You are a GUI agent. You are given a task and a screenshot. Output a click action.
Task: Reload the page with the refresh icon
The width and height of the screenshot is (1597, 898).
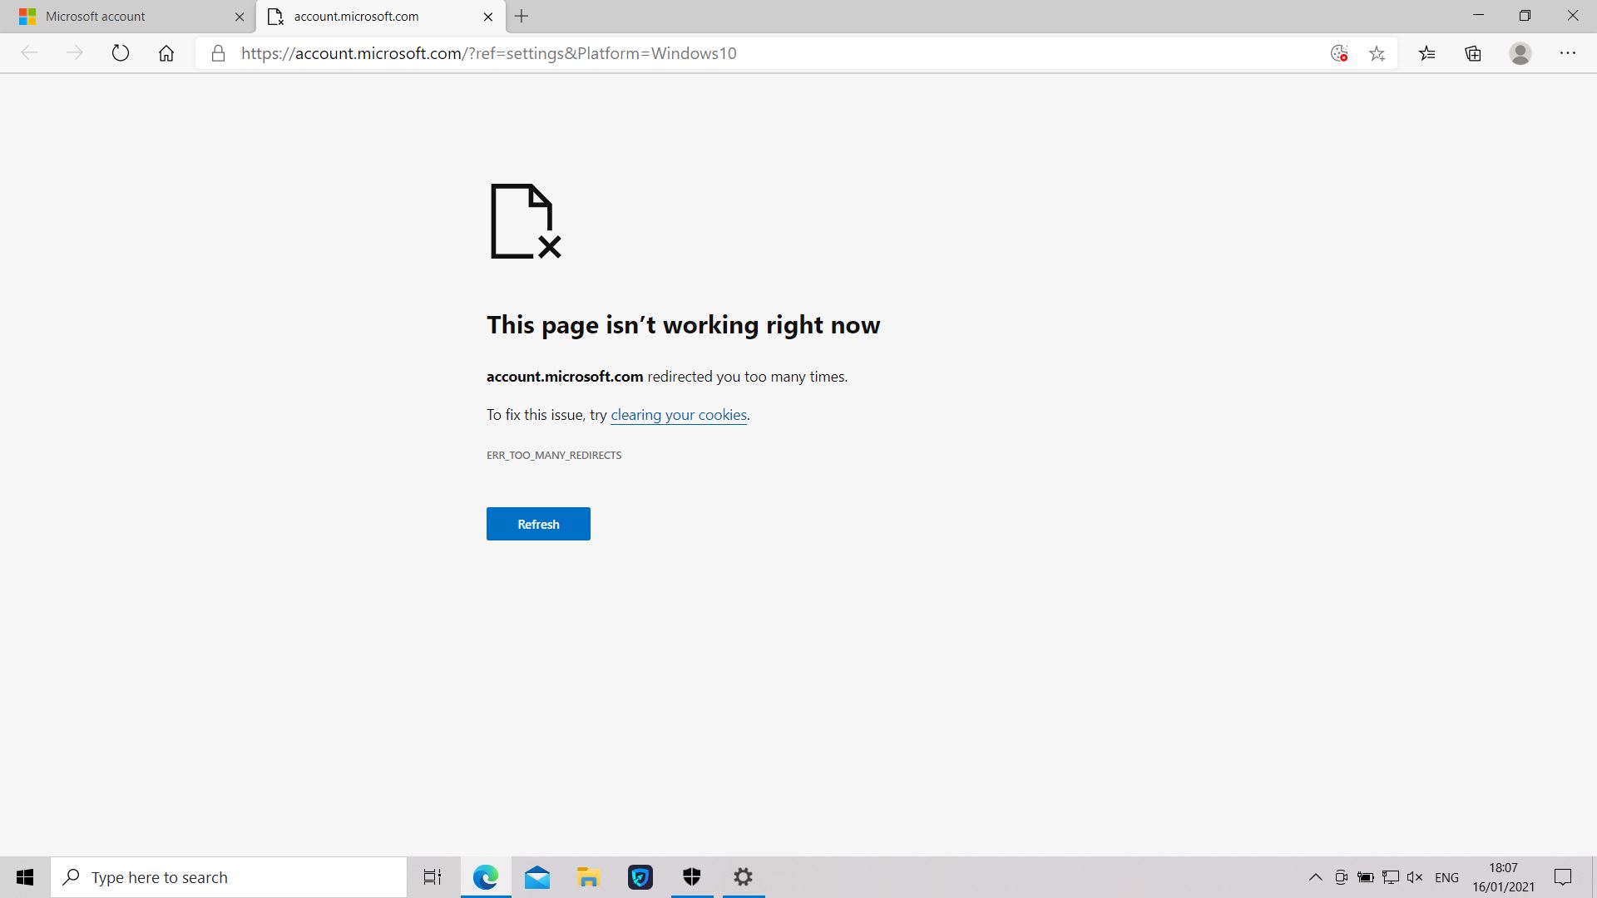(x=121, y=53)
